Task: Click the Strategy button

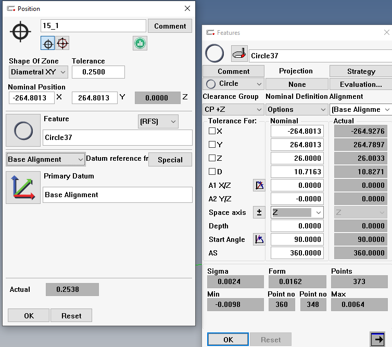Action: click(360, 71)
